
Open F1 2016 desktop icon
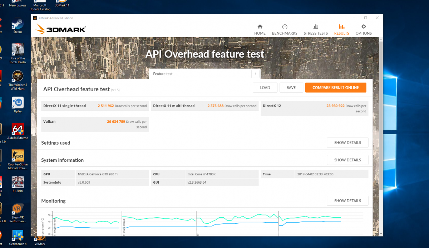coord(18,184)
